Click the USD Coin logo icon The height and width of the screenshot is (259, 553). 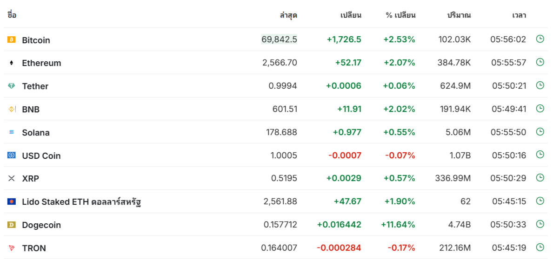[x=11, y=155]
